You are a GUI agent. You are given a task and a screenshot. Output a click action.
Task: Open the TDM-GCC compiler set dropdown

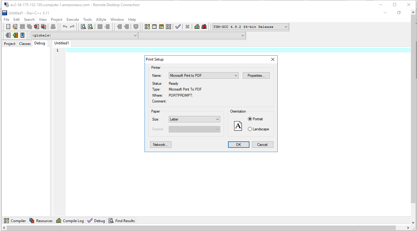[250, 27]
